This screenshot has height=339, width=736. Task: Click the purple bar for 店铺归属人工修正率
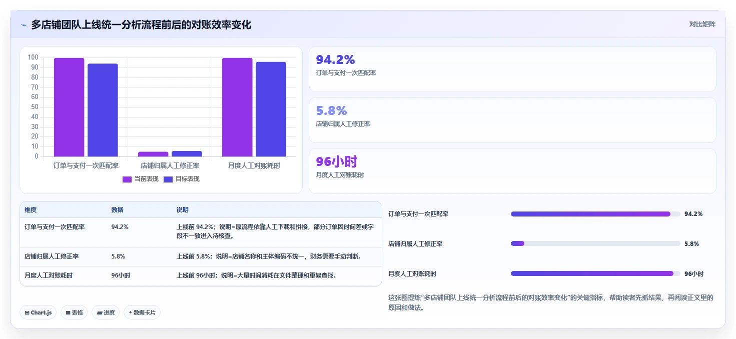point(153,154)
